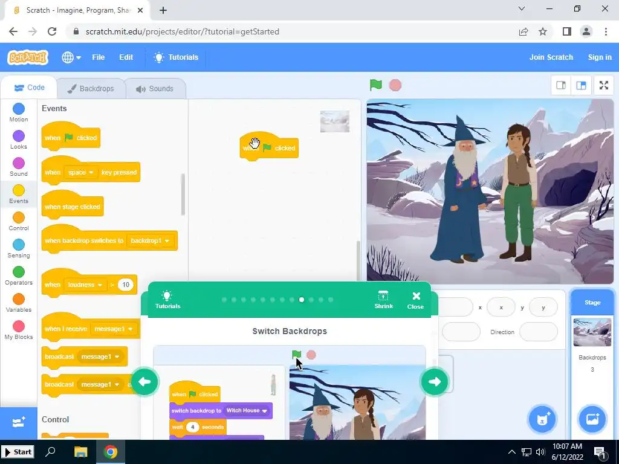Go back in browser history
The width and height of the screenshot is (619, 464).
(13, 31)
